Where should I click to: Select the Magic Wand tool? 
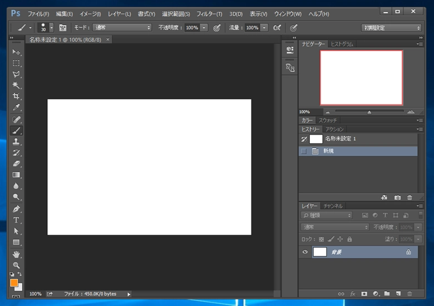pyautogui.click(x=16, y=85)
